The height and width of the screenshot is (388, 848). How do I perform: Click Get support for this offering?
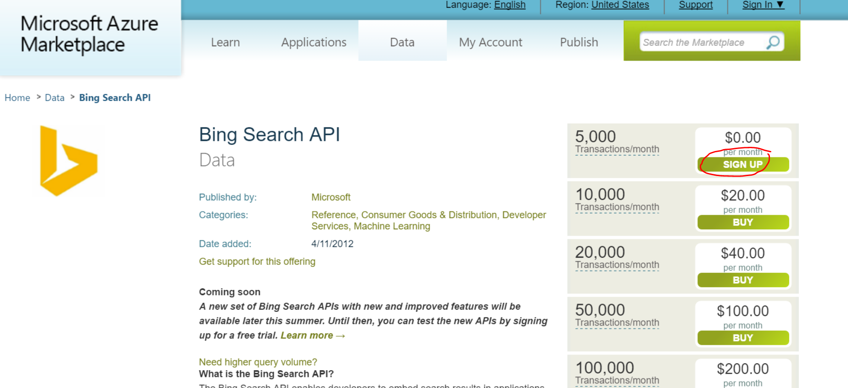(x=257, y=261)
